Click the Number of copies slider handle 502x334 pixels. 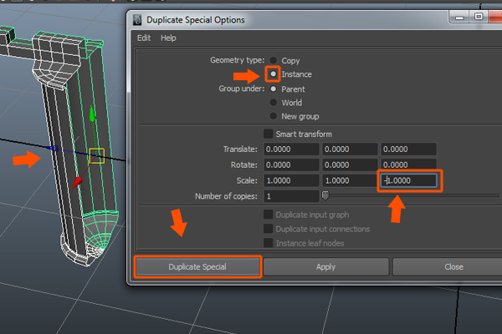pos(325,196)
